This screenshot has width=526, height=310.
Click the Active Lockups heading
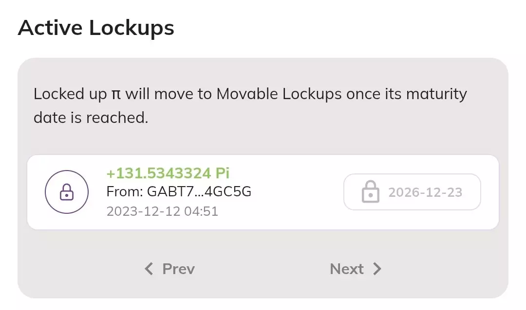[96, 28]
